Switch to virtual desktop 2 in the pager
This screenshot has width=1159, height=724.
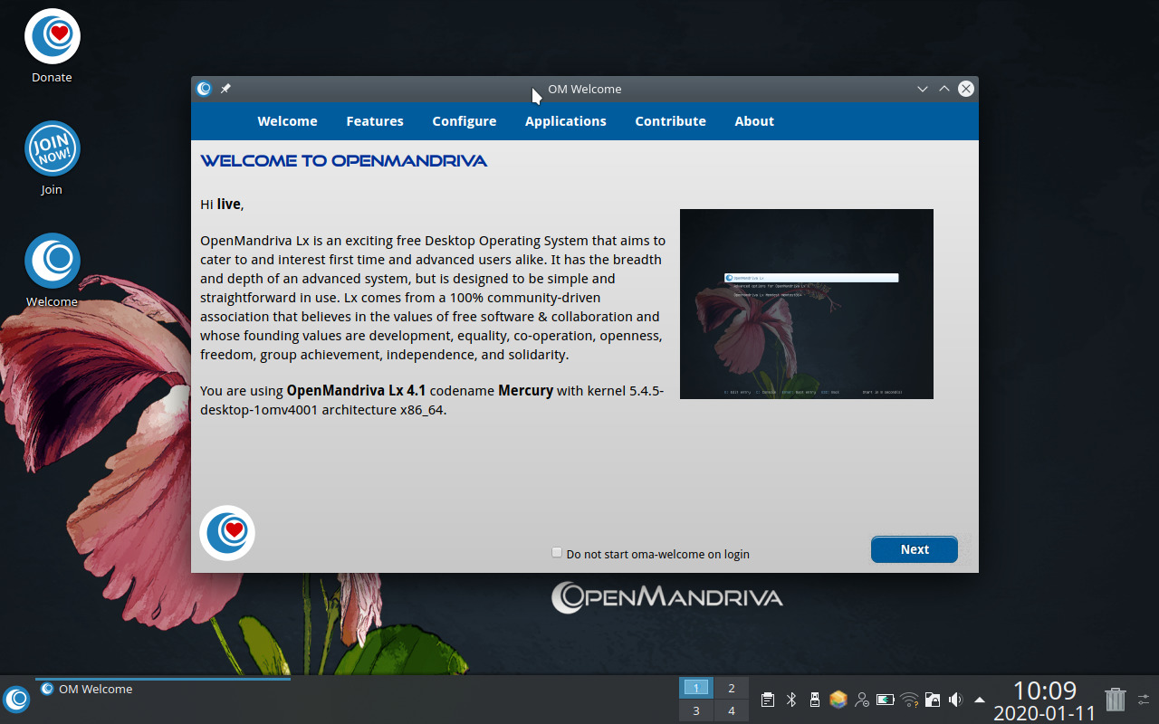point(731,688)
